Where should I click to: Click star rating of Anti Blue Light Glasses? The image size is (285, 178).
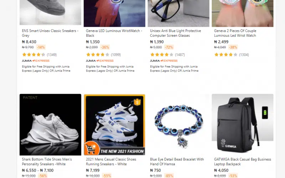pyautogui.click(x=162, y=55)
